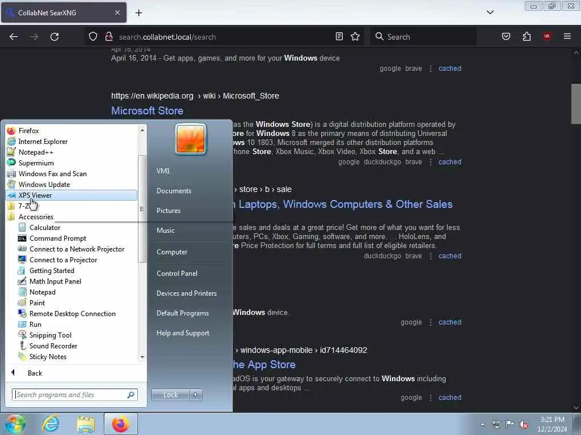Go back in Firefox
The height and width of the screenshot is (435, 581).
click(14, 37)
